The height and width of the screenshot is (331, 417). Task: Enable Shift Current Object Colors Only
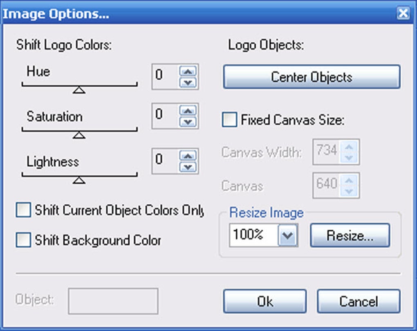point(23,210)
